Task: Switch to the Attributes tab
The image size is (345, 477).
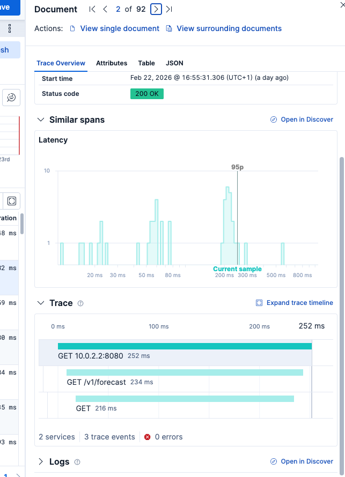Action: click(111, 63)
